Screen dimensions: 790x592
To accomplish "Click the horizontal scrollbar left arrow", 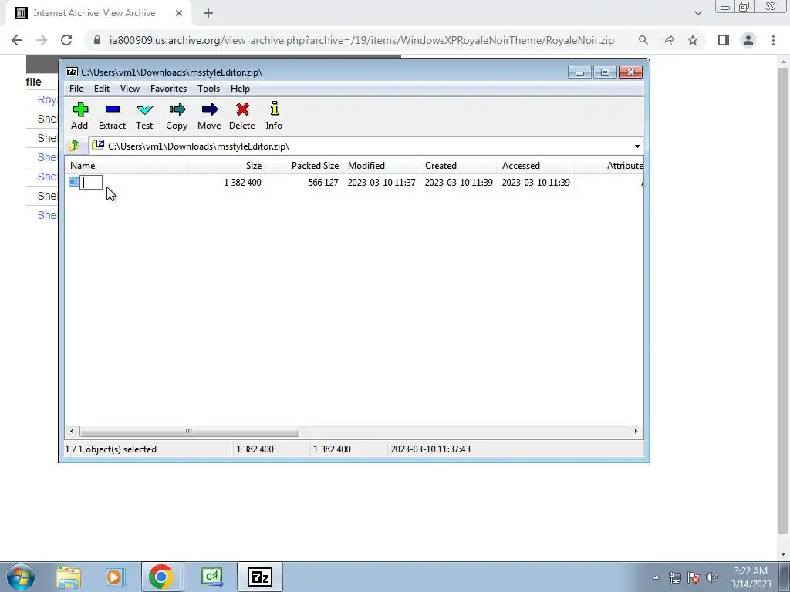I will pyautogui.click(x=72, y=431).
